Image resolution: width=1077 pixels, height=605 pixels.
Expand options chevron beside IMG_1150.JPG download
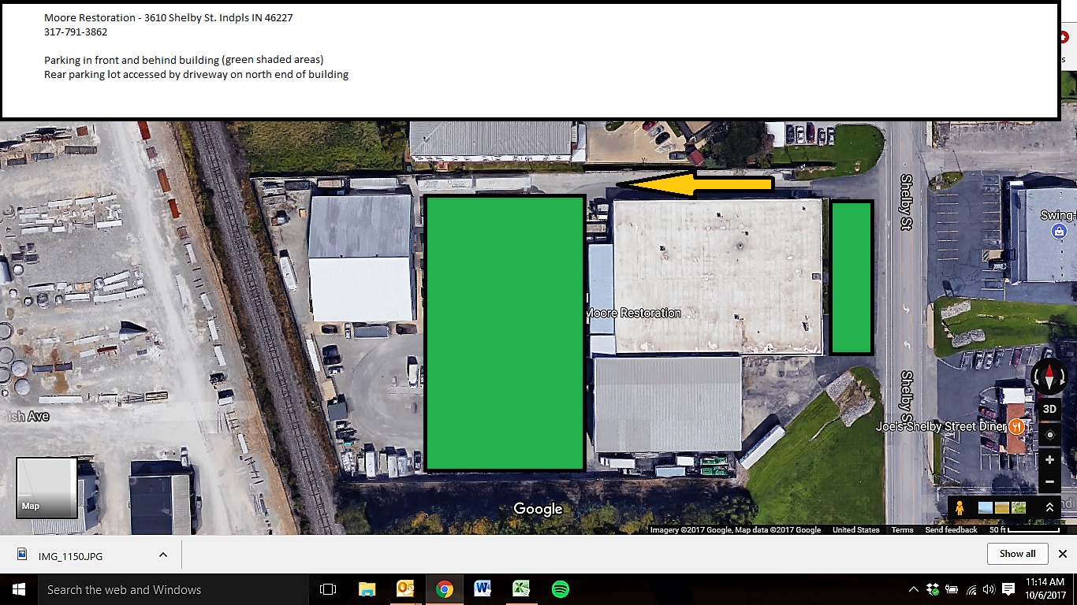(163, 555)
